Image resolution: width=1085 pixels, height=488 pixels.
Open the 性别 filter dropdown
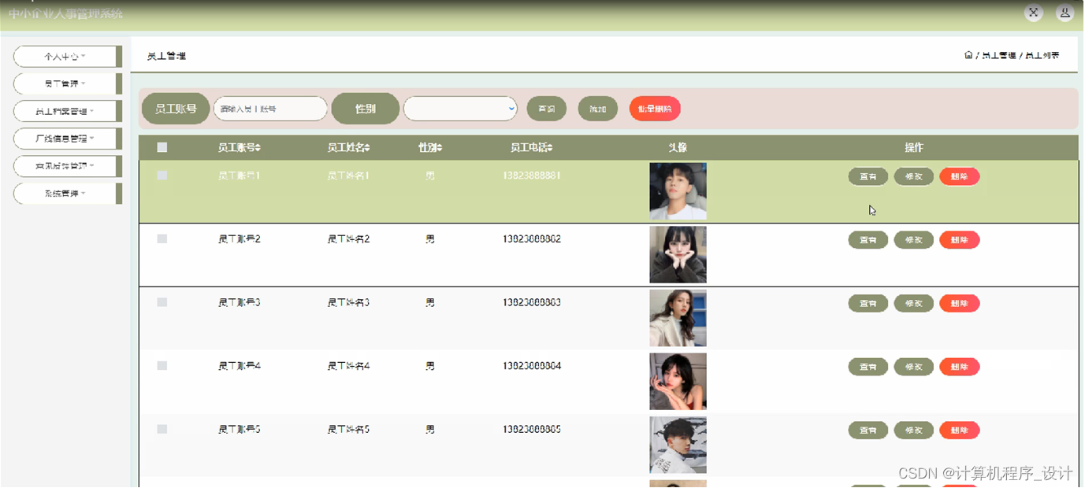tap(460, 109)
